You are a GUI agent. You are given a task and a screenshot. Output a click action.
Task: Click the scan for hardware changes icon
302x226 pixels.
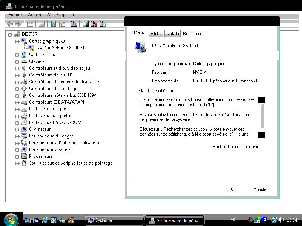[x=74, y=24]
